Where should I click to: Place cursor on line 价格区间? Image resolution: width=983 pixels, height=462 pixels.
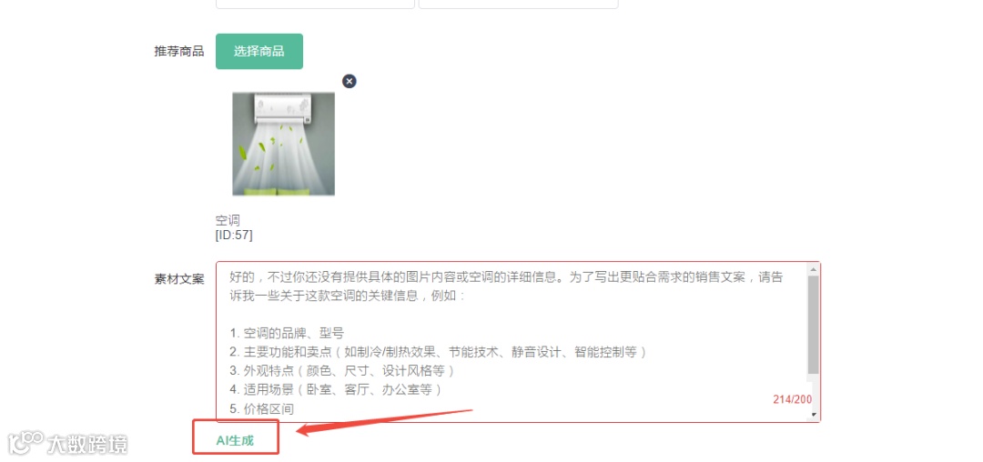pyautogui.click(x=261, y=408)
